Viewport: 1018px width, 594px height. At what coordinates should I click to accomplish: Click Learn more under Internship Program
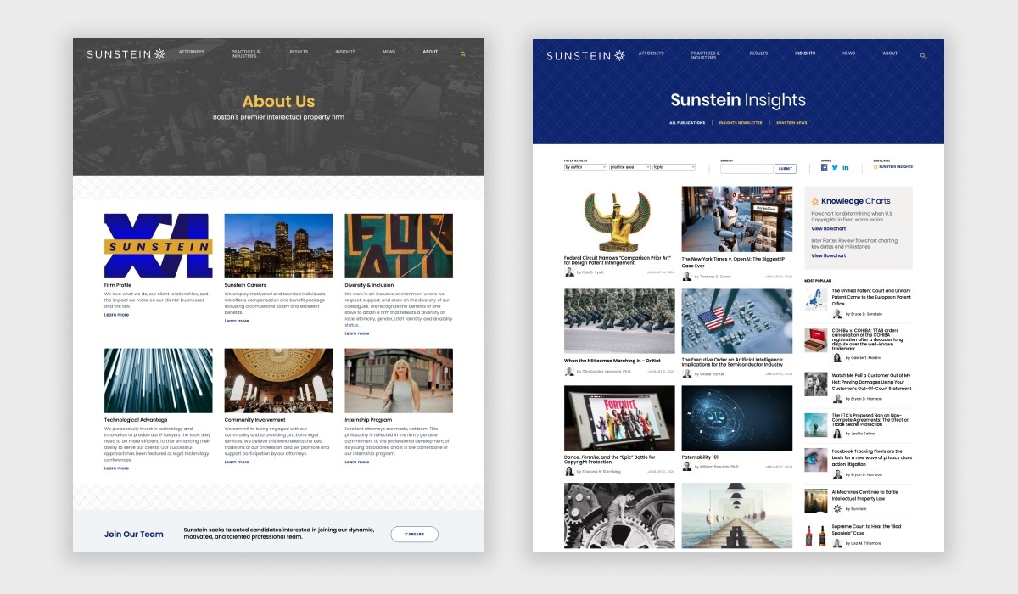point(357,462)
